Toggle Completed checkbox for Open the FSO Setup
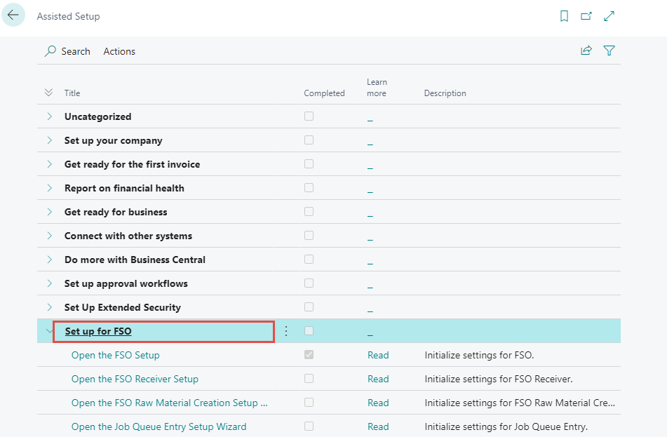The height and width of the screenshot is (437, 667). 309,355
